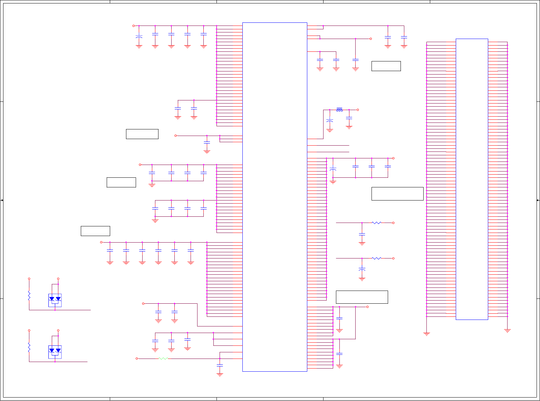Image resolution: width=540 pixels, height=401 pixels.
Task: Select the tall connector symbol on the right
Action: coord(472,179)
